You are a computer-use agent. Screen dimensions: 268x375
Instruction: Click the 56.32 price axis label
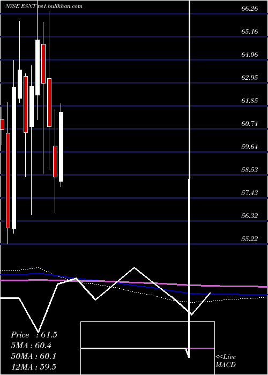pyautogui.click(x=250, y=216)
